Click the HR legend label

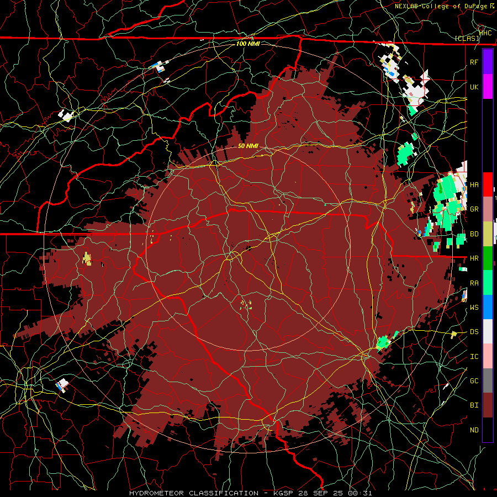[x=474, y=258]
